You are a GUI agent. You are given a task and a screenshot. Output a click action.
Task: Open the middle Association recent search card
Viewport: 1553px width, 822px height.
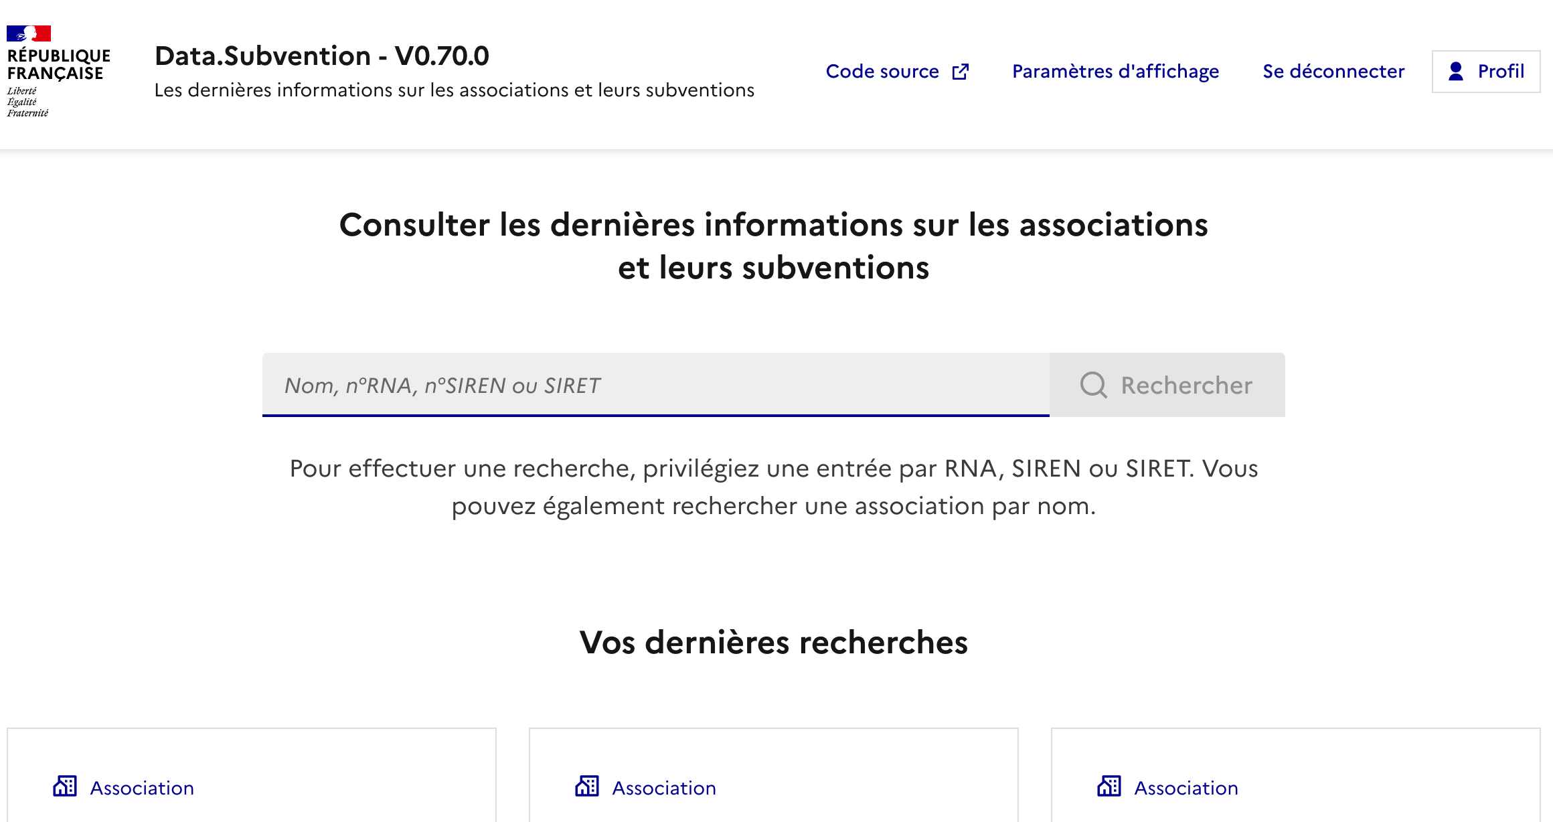[774, 775]
